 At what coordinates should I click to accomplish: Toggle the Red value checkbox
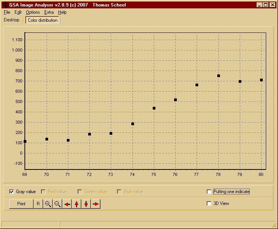(43, 192)
